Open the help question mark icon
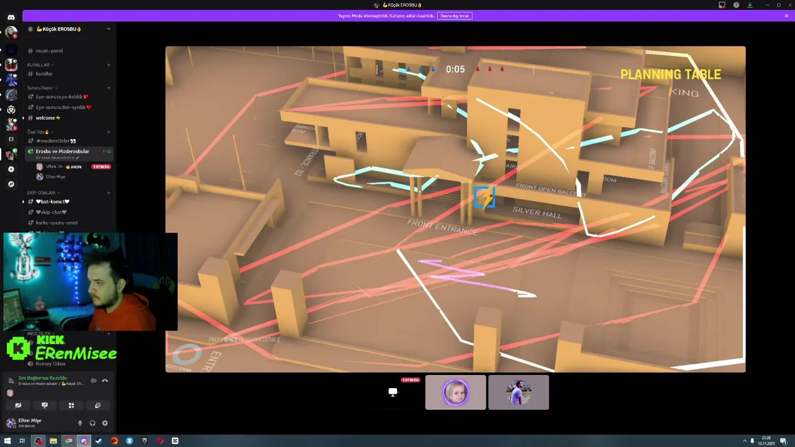This screenshot has width=795, height=447. pyautogui.click(x=736, y=5)
